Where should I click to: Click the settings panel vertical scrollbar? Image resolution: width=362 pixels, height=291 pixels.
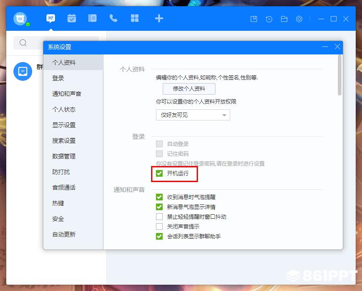pos(340,75)
